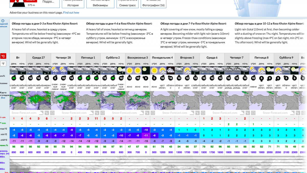Open the Пятница 1 snowfall map thumbnail
Image resolution: width=307 pixels, height=173 pixels.
click(88, 101)
